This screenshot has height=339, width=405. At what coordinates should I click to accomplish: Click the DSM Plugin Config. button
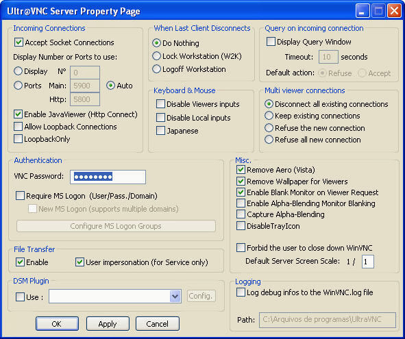pos(201,296)
